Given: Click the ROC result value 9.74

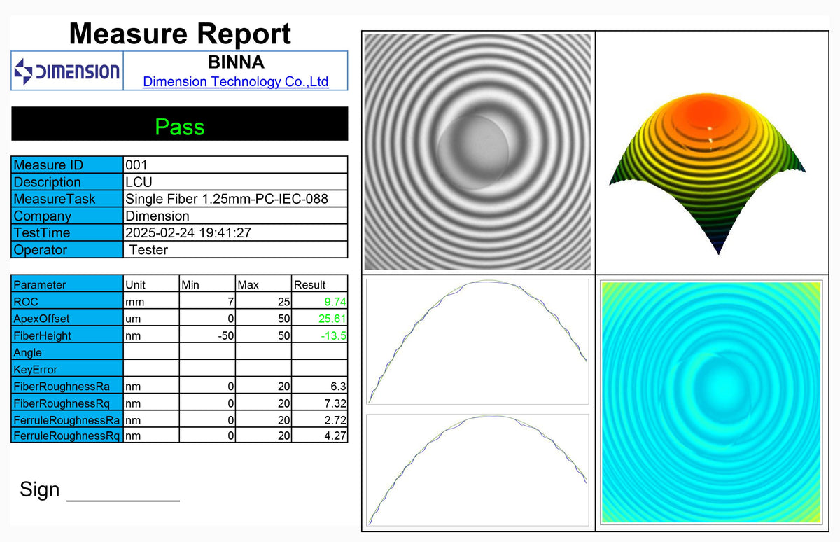Looking at the screenshot, I should click(x=335, y=302).
